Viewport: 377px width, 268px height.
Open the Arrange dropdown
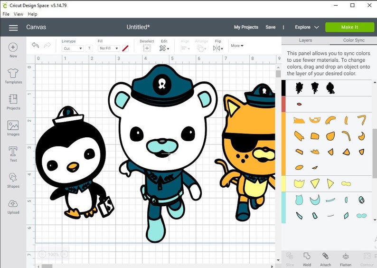coord(201,48)
